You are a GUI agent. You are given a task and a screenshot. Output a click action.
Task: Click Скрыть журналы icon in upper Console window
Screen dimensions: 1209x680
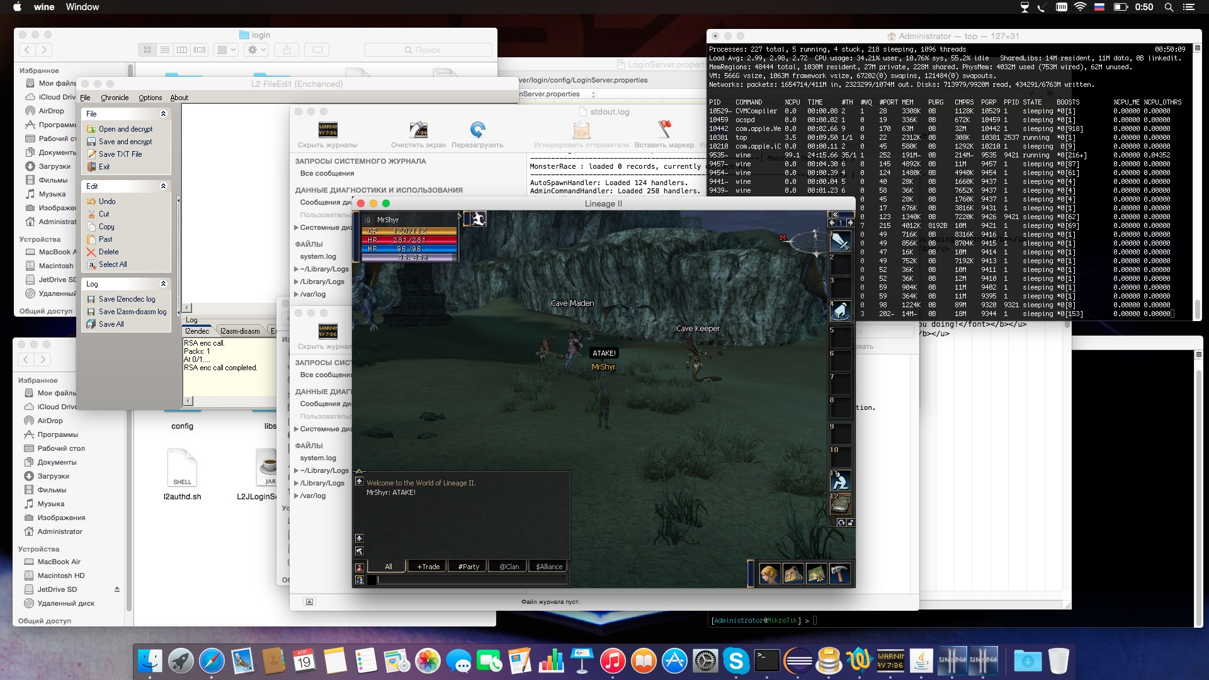coord(327,130)
